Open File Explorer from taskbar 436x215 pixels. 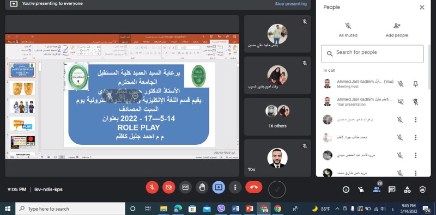(163, 208)
